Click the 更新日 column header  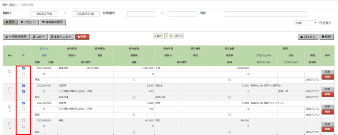pyautogui.click(x=313, y=62)
